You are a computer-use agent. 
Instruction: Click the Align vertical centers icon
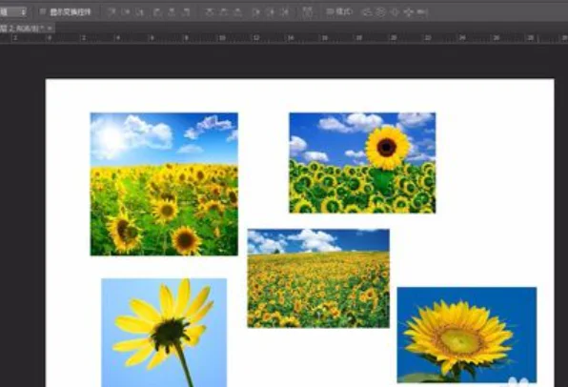pos(127,12)
